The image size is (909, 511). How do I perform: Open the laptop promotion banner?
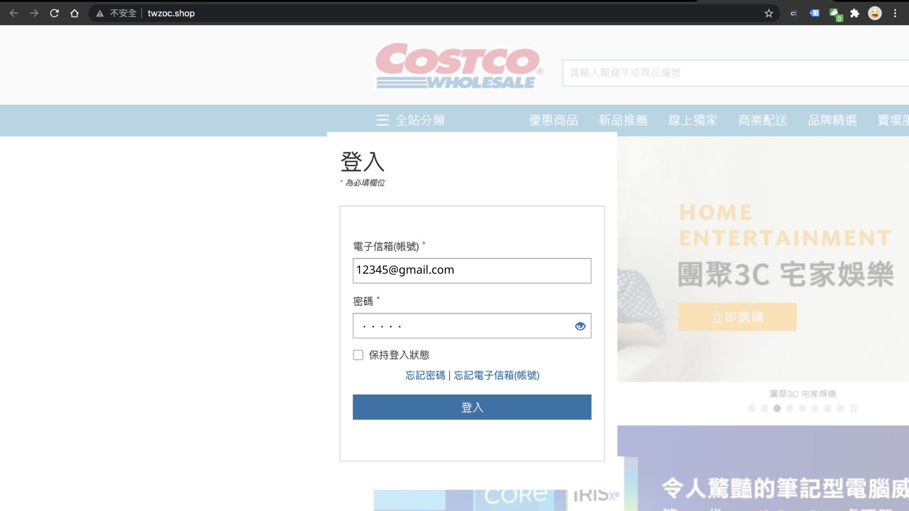click(763, 468)
